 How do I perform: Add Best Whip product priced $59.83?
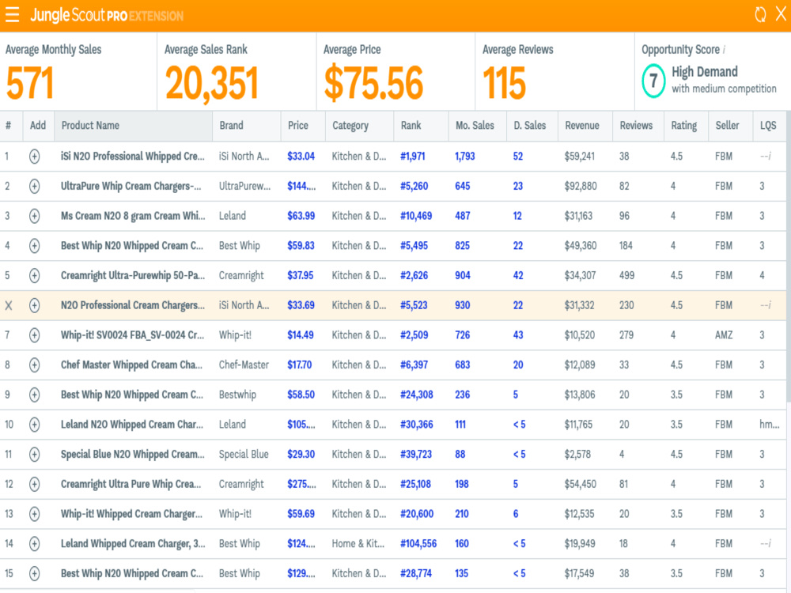point(34,246)
